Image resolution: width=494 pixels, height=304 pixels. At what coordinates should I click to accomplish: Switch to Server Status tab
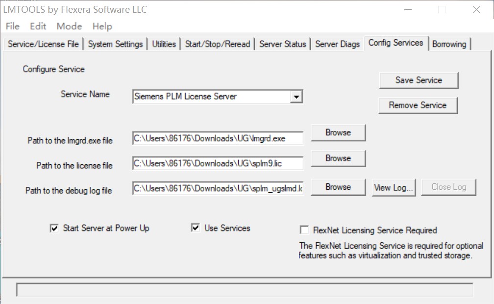(x=283, y=44)
